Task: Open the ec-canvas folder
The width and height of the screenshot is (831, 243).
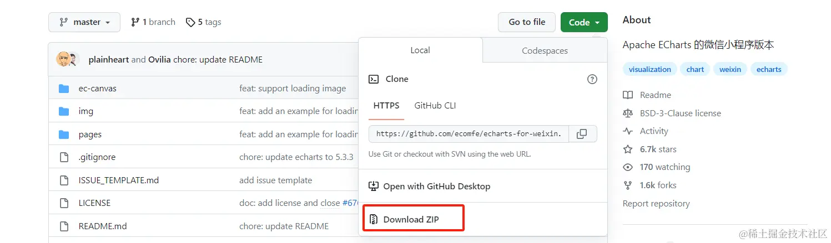Action: point(98,89)
